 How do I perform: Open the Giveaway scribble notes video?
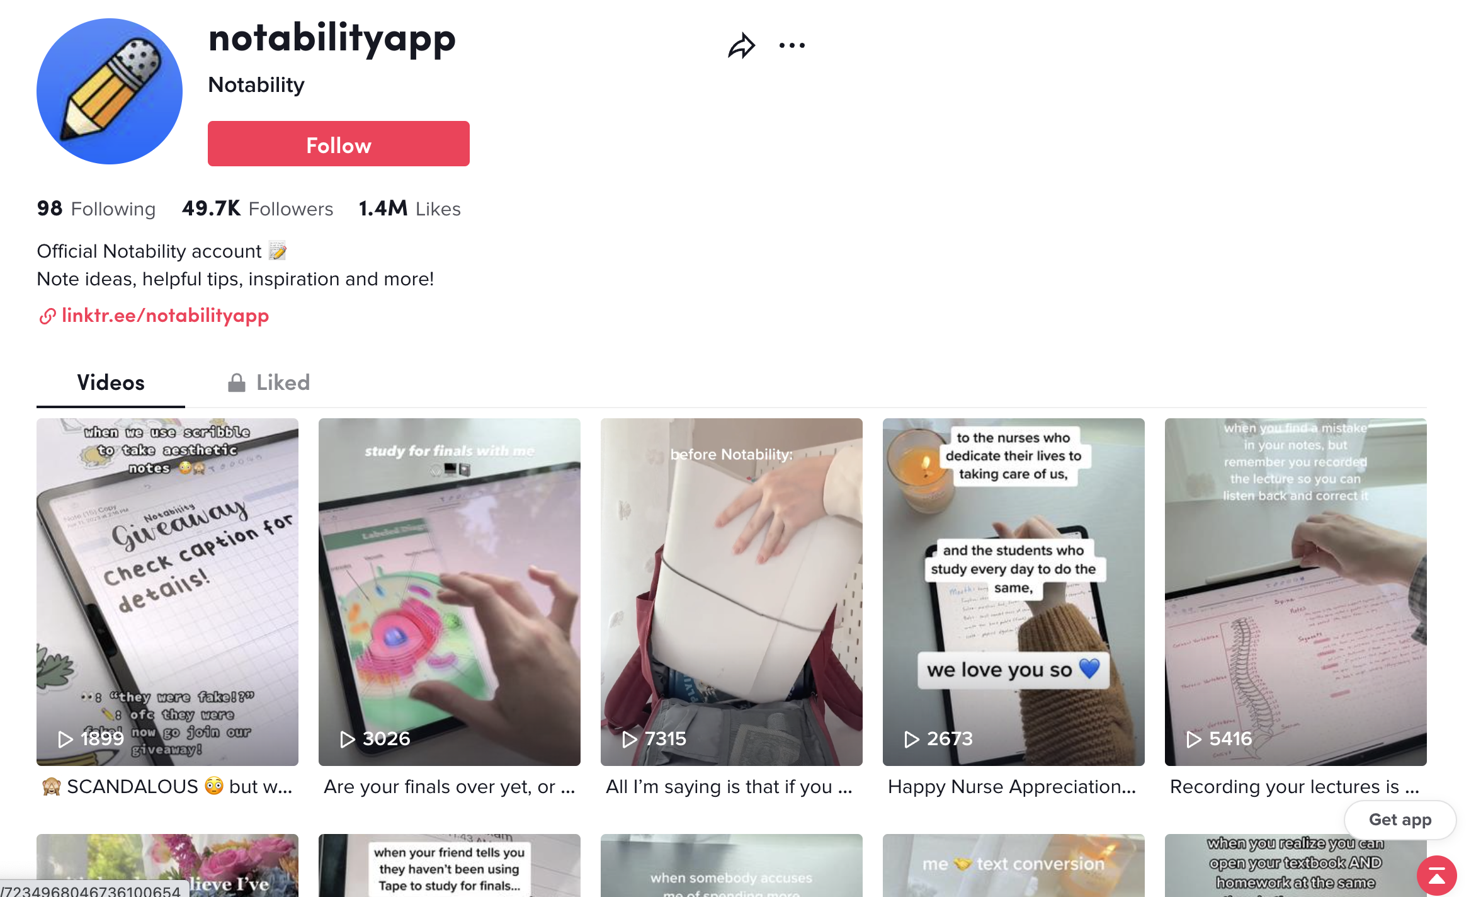pos(167,592)
